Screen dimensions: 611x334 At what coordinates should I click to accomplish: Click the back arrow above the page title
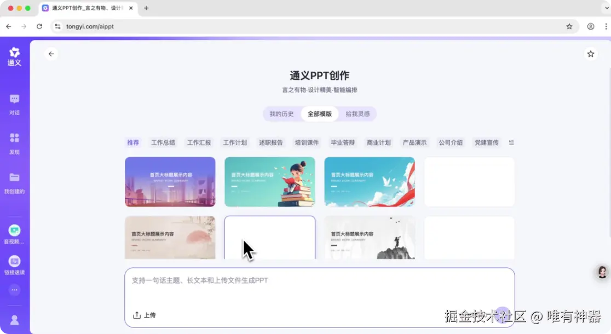pyautogui.click(x=51, y=54)
